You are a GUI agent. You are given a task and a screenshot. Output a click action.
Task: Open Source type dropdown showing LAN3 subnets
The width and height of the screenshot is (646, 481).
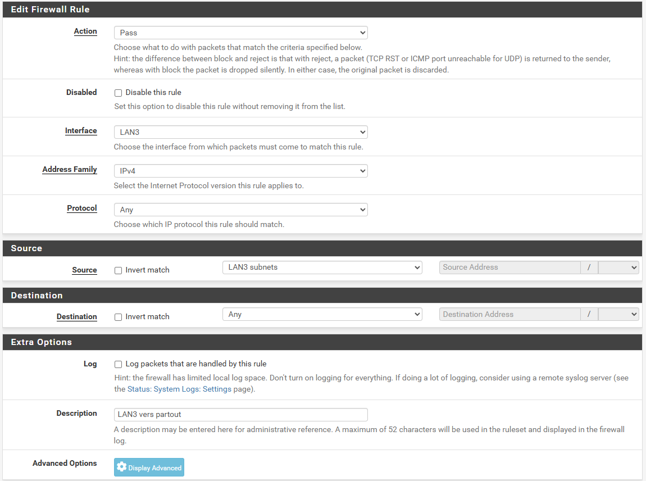(x=322, y=267)
